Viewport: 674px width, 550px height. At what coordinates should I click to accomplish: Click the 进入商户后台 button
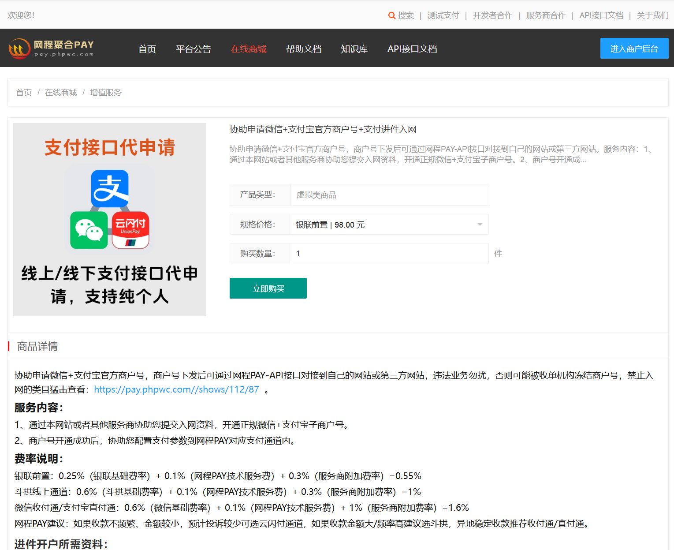point(634,48)
